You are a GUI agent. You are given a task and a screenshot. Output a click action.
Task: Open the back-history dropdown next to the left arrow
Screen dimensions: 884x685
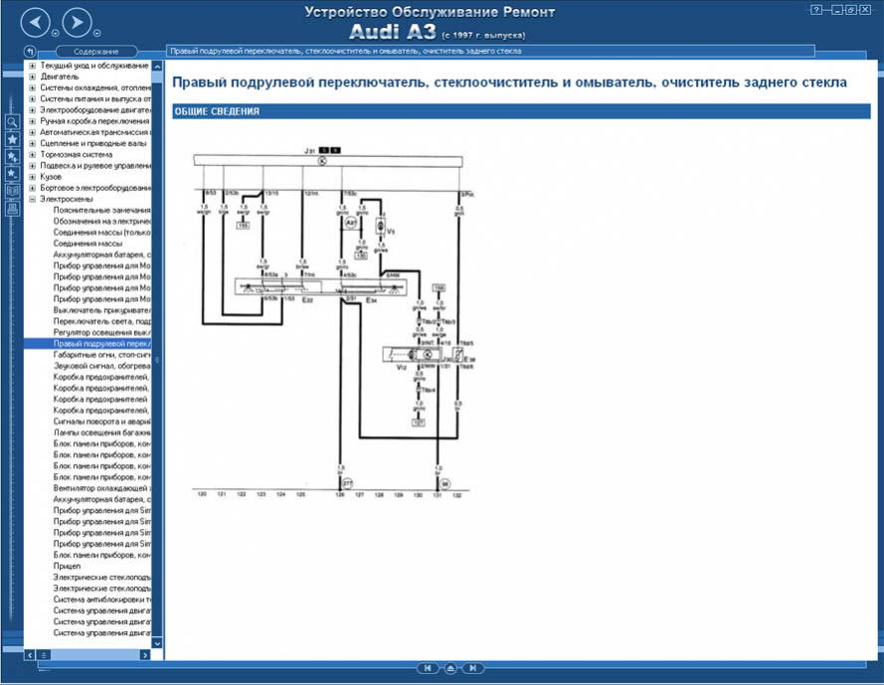pos(56,33)
